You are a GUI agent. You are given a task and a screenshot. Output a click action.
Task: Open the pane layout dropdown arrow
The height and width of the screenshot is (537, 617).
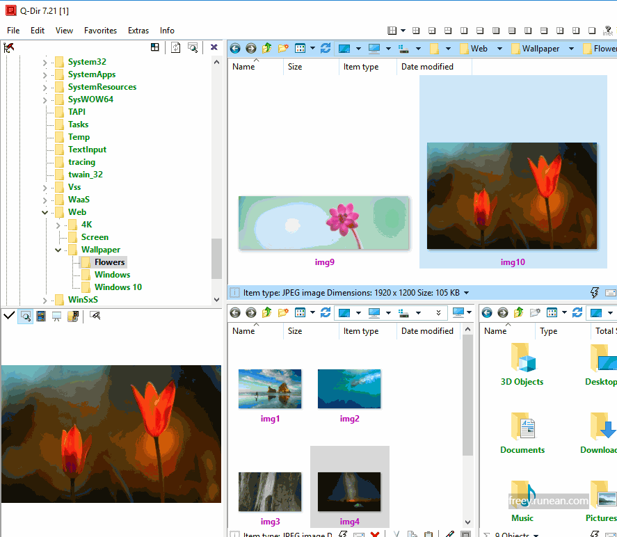click(403, 31)
